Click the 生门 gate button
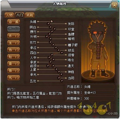The image size is (120, 119). (x=14, y=43)
